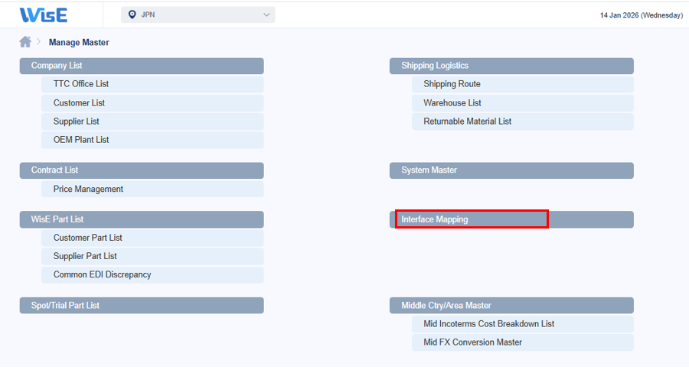Open Mid FX Conversion Master
The height and width of the screenshot is (373, 689).
tap(522, 342)
